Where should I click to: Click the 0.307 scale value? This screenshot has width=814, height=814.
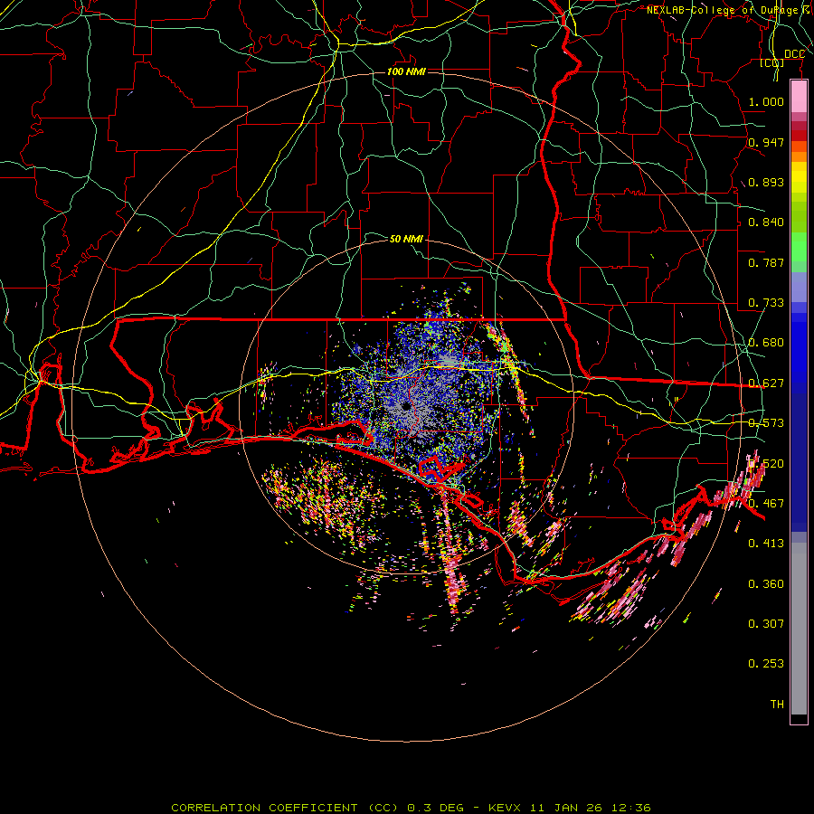coord(766,624)
